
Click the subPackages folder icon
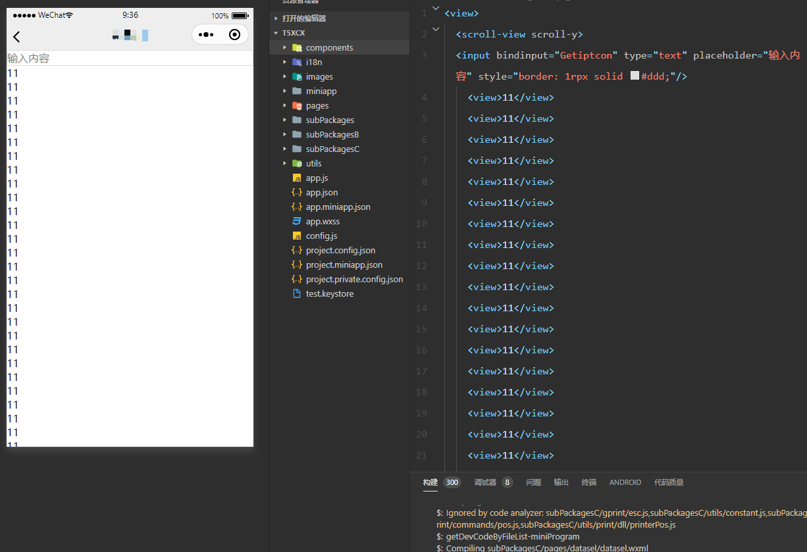click(297, 120)
